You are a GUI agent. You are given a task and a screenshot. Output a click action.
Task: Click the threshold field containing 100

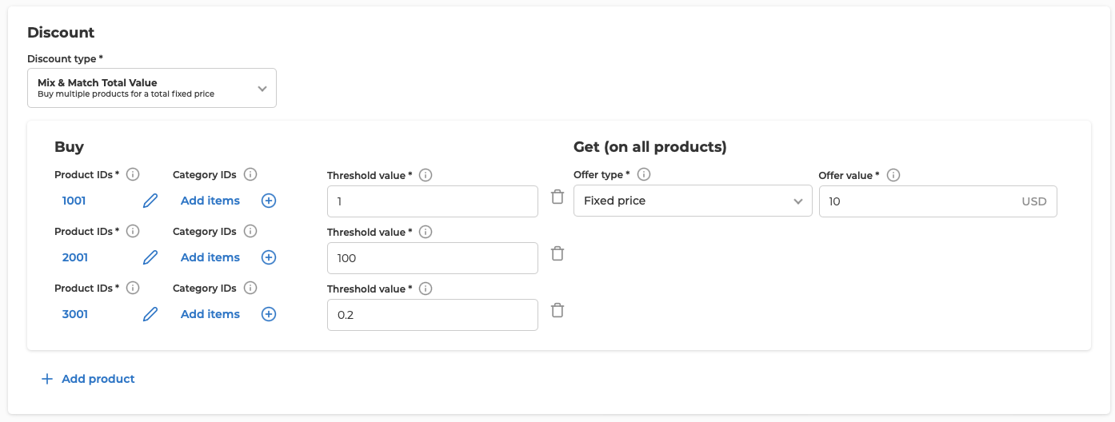tap(433, 258)
